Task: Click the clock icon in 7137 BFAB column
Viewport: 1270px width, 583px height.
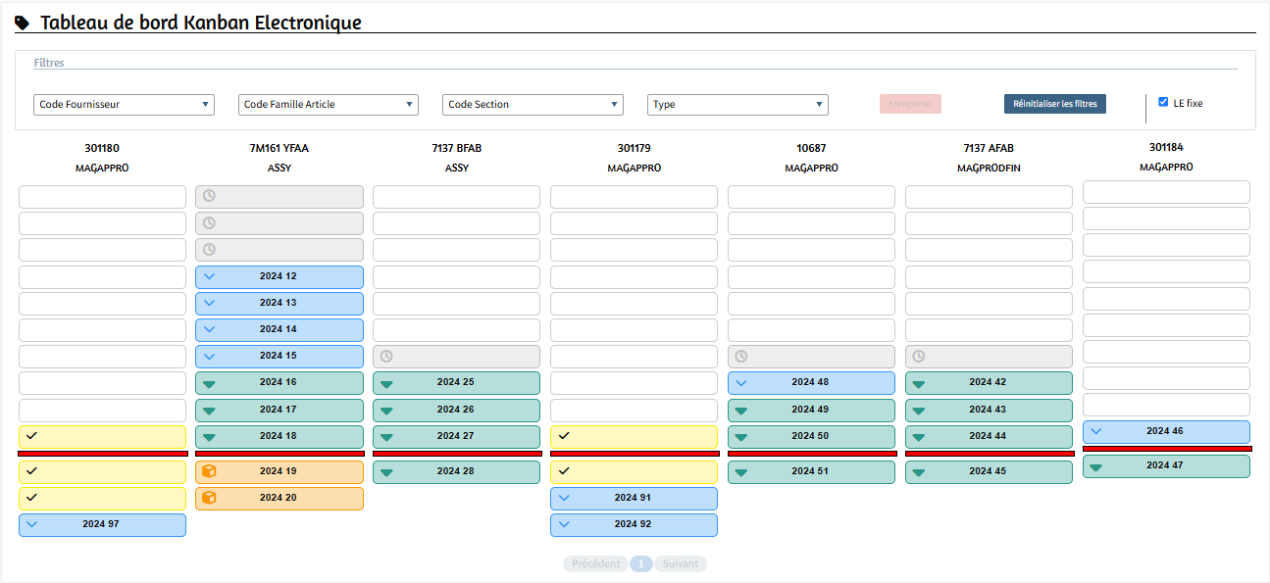Action: [x=386, y=357]
